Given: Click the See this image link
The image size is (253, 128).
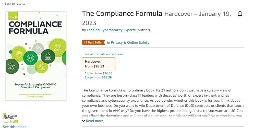Looking at the screenshot, I should pos(15,126).
